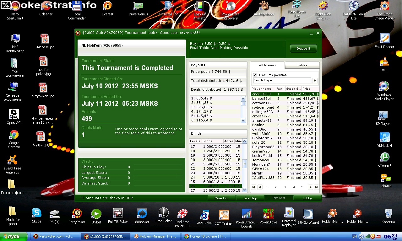The width and height of the screenshot is (402, 241).
Task: Open the More Info button
Action: tap(221, 198)
